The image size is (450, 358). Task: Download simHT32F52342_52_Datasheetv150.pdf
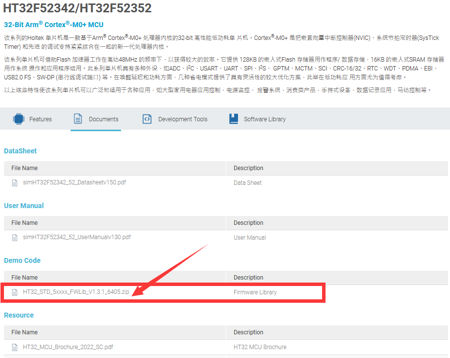(75, 182)
